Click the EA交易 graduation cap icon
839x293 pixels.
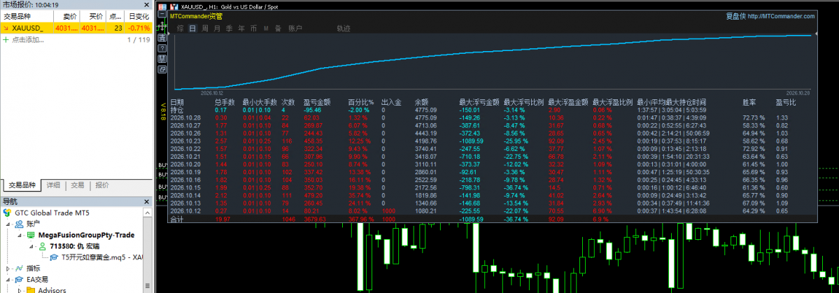[x=20, y=280]
